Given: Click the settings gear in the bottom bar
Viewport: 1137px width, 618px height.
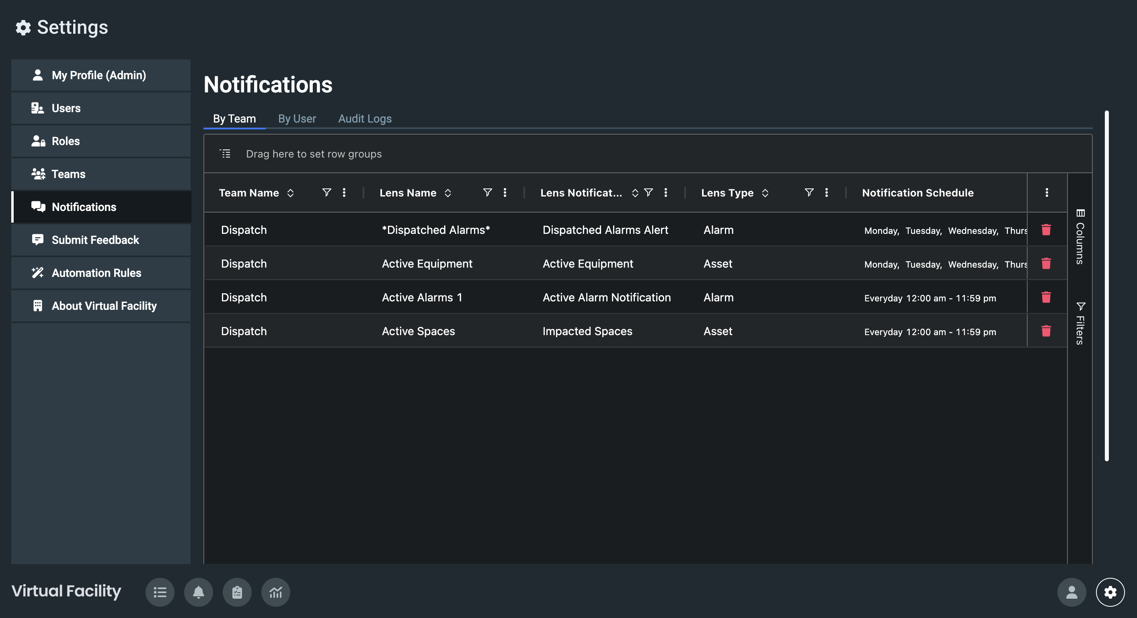Looking at the screenshot, I should click(x=1110, y=592).
